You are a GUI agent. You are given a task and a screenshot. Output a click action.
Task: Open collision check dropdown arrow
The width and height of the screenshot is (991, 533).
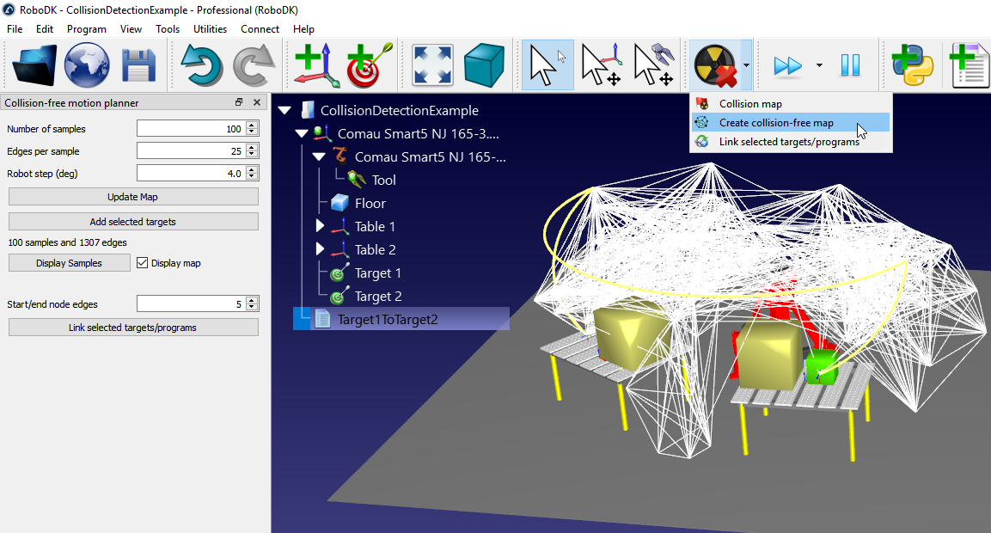coord(746,65)
